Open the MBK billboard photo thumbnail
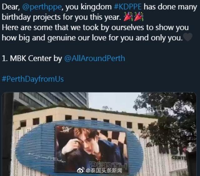Screen dimensions: 200x176 (99, 134)
